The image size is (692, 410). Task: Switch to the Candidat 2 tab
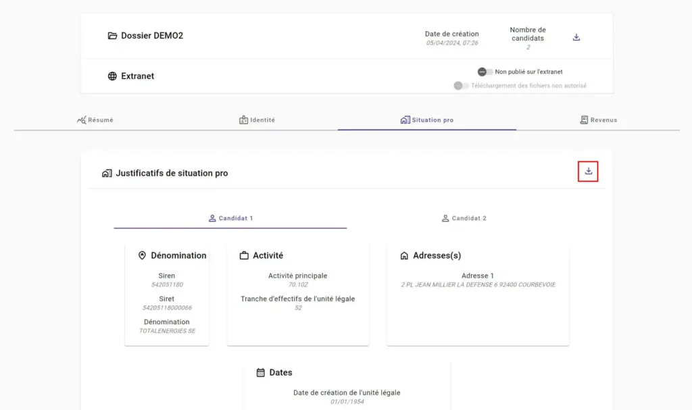point(464,218)
